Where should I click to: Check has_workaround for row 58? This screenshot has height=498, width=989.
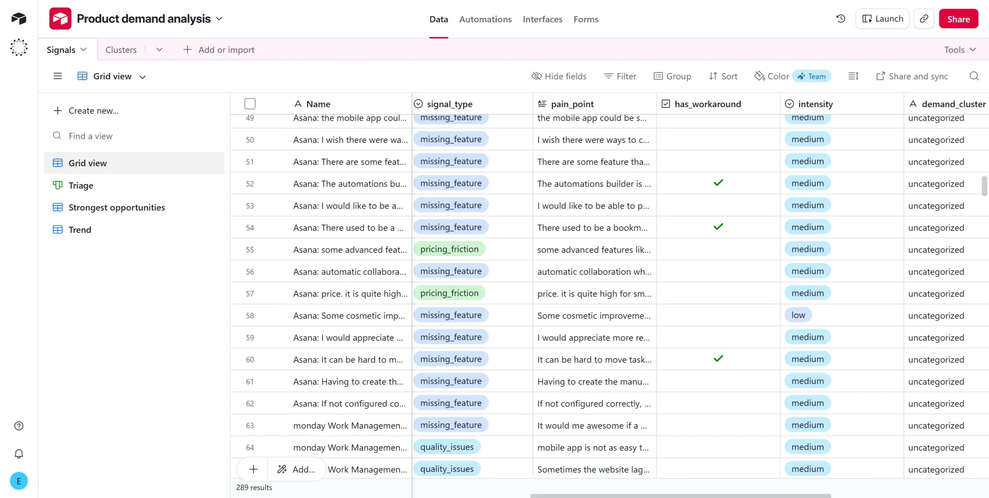click(x=719, y=316)
